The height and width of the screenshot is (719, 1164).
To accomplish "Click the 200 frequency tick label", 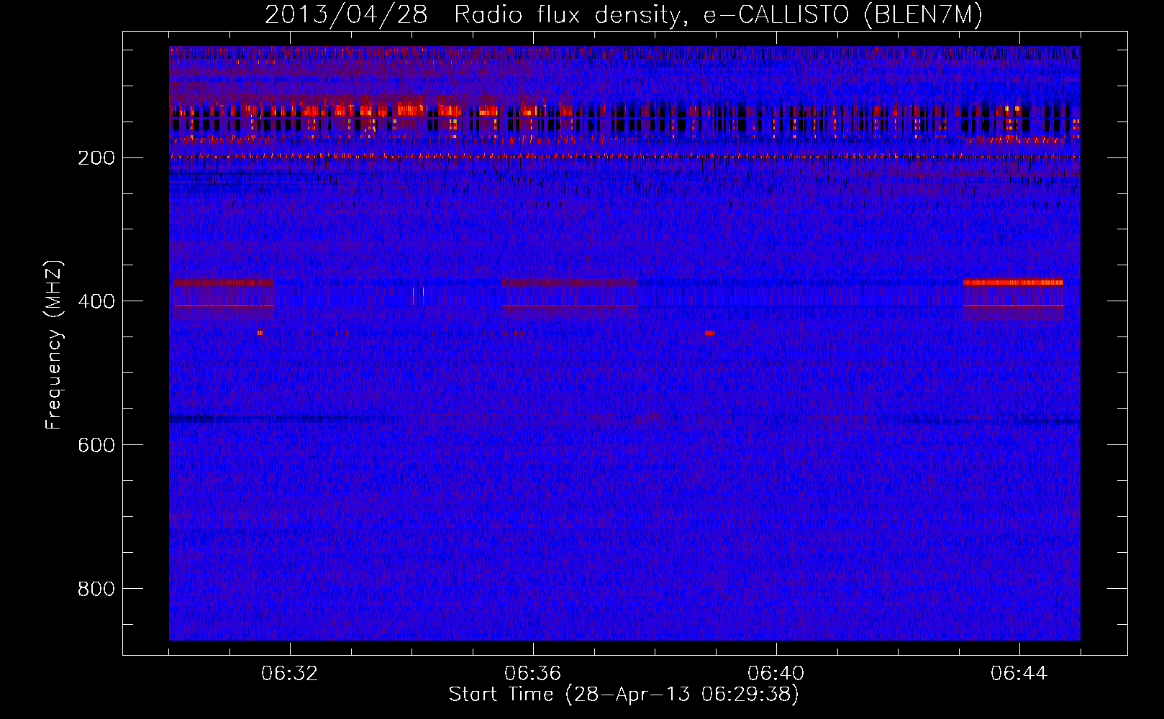I will 96,157.
